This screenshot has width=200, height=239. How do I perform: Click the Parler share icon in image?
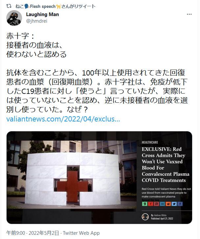[156, 204]
